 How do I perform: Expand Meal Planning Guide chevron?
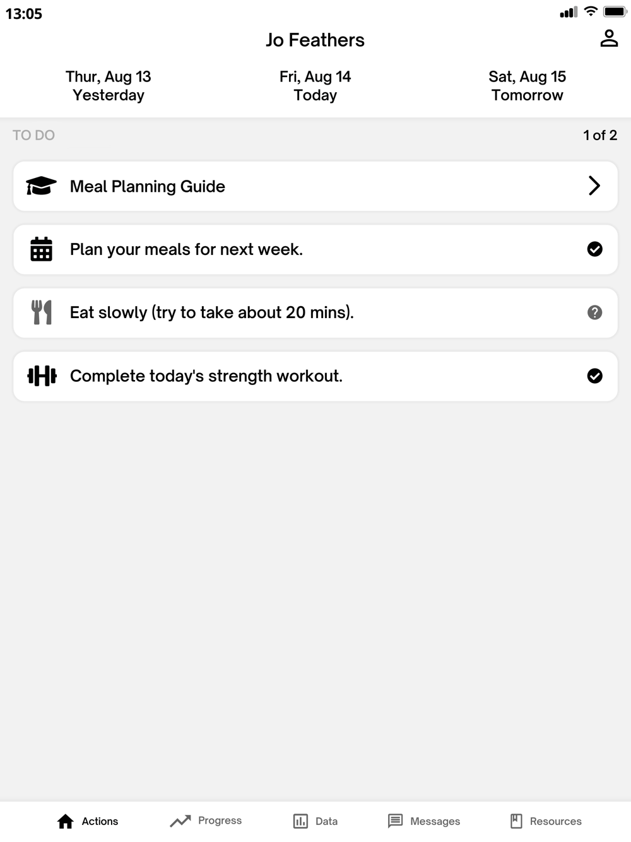click(594, 186)
